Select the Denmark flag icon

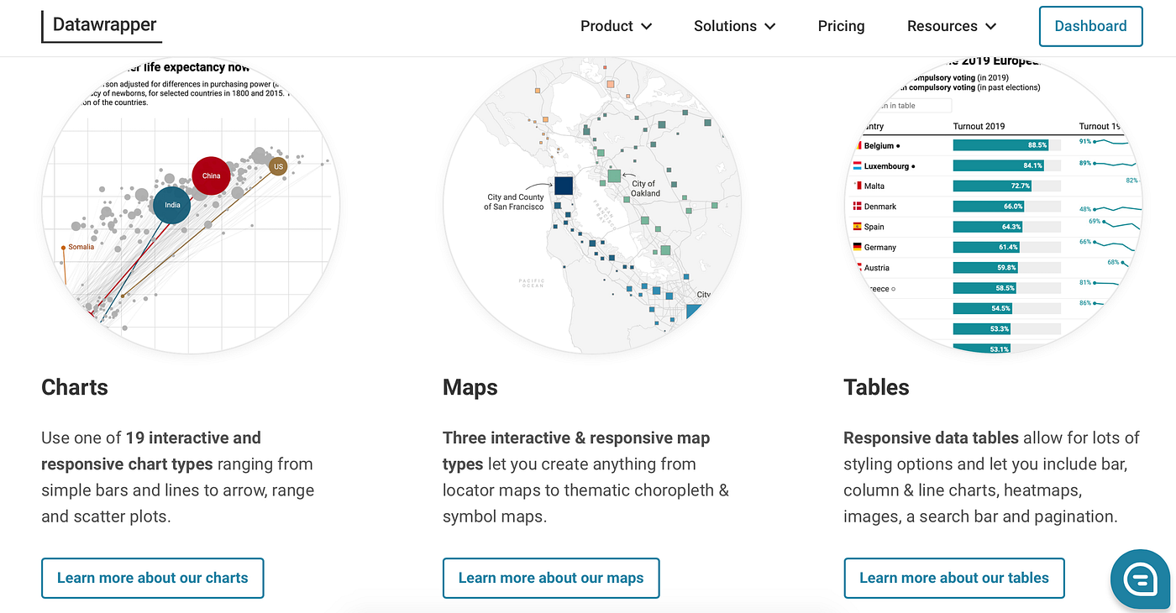(857, 206)
